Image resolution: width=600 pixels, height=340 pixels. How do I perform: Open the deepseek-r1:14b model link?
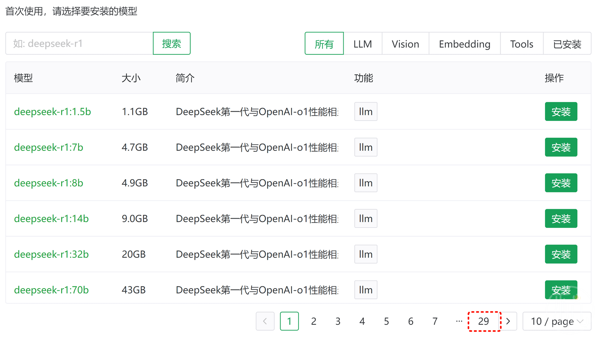click(x=51, y=219)
